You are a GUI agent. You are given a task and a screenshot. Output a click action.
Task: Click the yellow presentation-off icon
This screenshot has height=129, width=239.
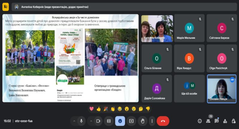click(5, 7)
